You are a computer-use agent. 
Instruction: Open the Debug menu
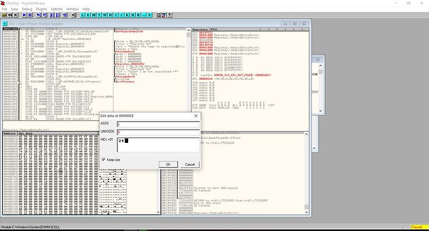click(27, 9)
